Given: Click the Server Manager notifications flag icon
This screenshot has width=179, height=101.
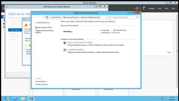Looking at the screenshot, I should pos(144,8).
